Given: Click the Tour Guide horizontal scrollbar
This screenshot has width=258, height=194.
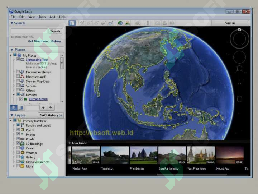Looking at the screenshot, I should (x=192, y=175).
